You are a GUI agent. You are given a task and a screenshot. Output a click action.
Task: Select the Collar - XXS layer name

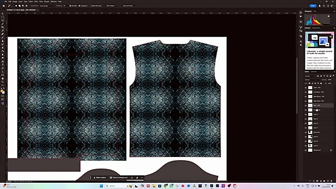tap(317, 88)
